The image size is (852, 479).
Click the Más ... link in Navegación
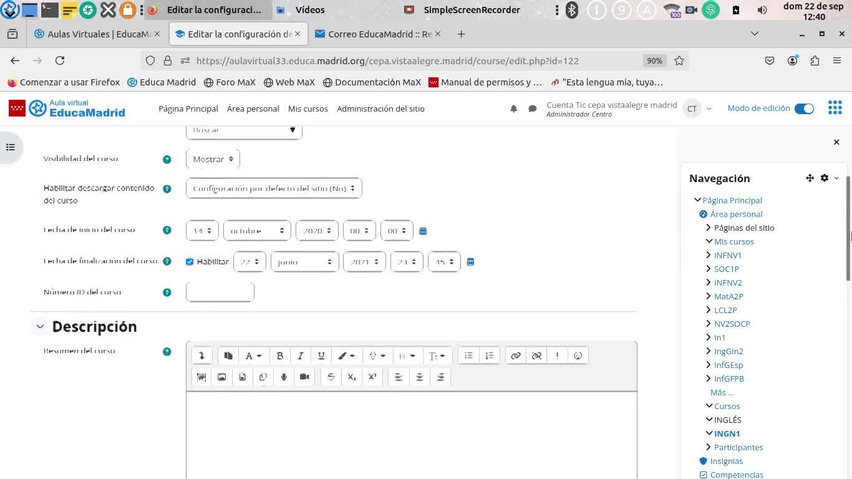(722, 392)
